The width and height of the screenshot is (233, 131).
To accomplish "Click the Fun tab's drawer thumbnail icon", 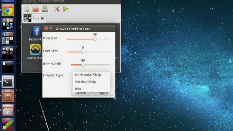I will [x=27, y=18].
